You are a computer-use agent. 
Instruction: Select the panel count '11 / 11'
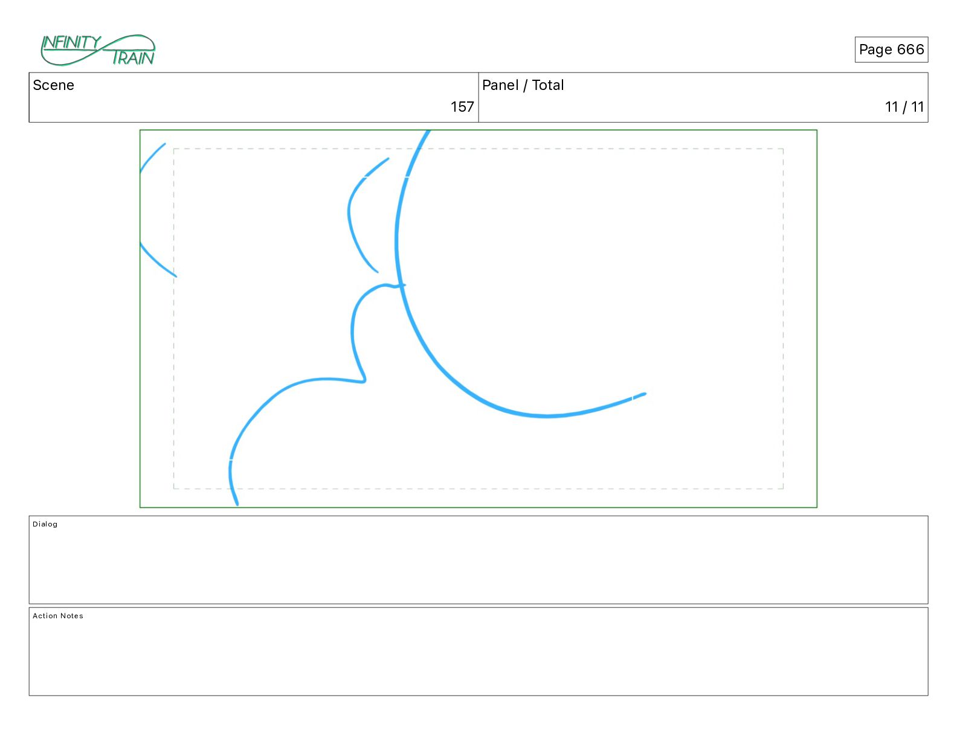[x=904, y=107]
